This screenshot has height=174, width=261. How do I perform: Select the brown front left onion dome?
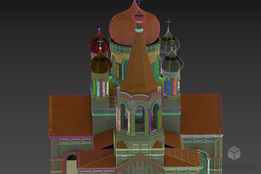[x=101, y=63]
